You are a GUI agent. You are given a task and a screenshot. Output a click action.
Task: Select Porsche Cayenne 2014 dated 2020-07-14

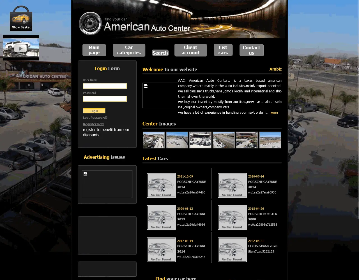pos(263,184)
